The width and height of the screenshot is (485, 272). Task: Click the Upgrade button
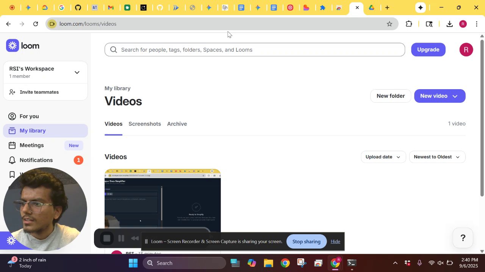tap(428, 49)
